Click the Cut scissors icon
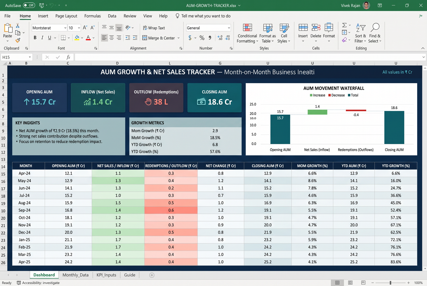427x286 pixels. [18, 25]
